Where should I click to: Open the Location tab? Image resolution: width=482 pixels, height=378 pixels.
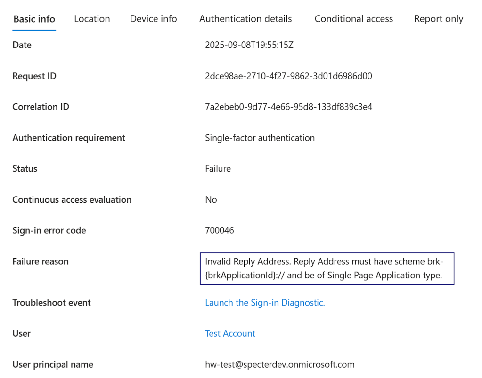point(92,19)
